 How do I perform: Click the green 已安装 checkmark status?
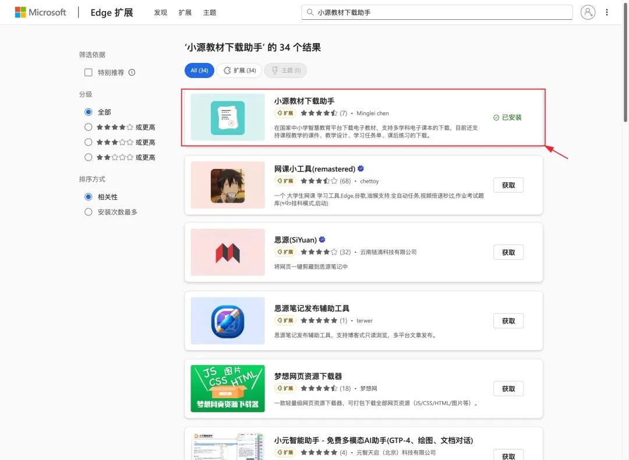(x=507, y=118)
